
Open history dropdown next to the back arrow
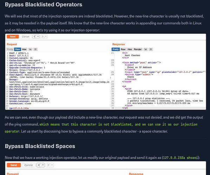(38, 37)
